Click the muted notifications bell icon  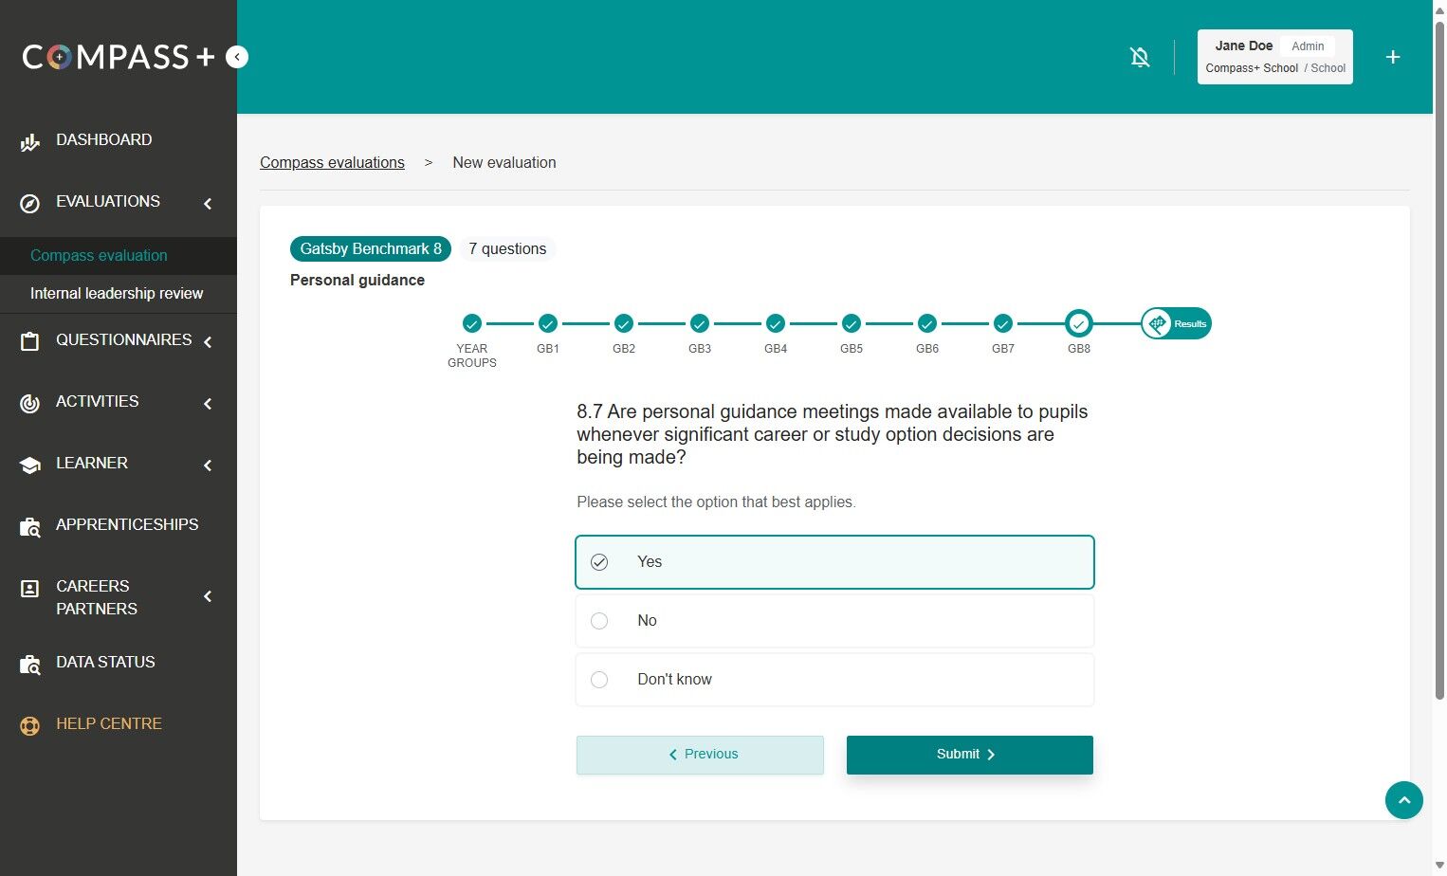1140,57
